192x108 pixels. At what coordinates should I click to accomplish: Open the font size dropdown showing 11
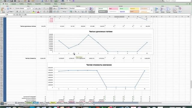click(33, 8)
